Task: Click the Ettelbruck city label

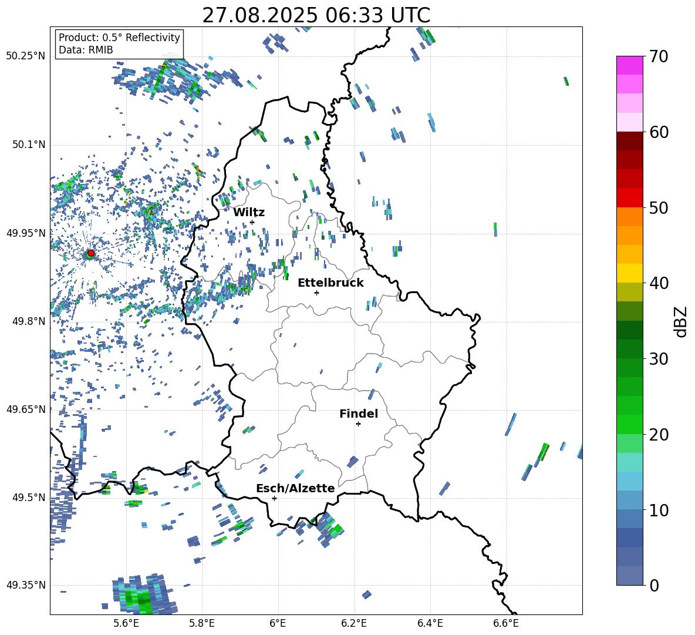Action: (x=330, y=283)
